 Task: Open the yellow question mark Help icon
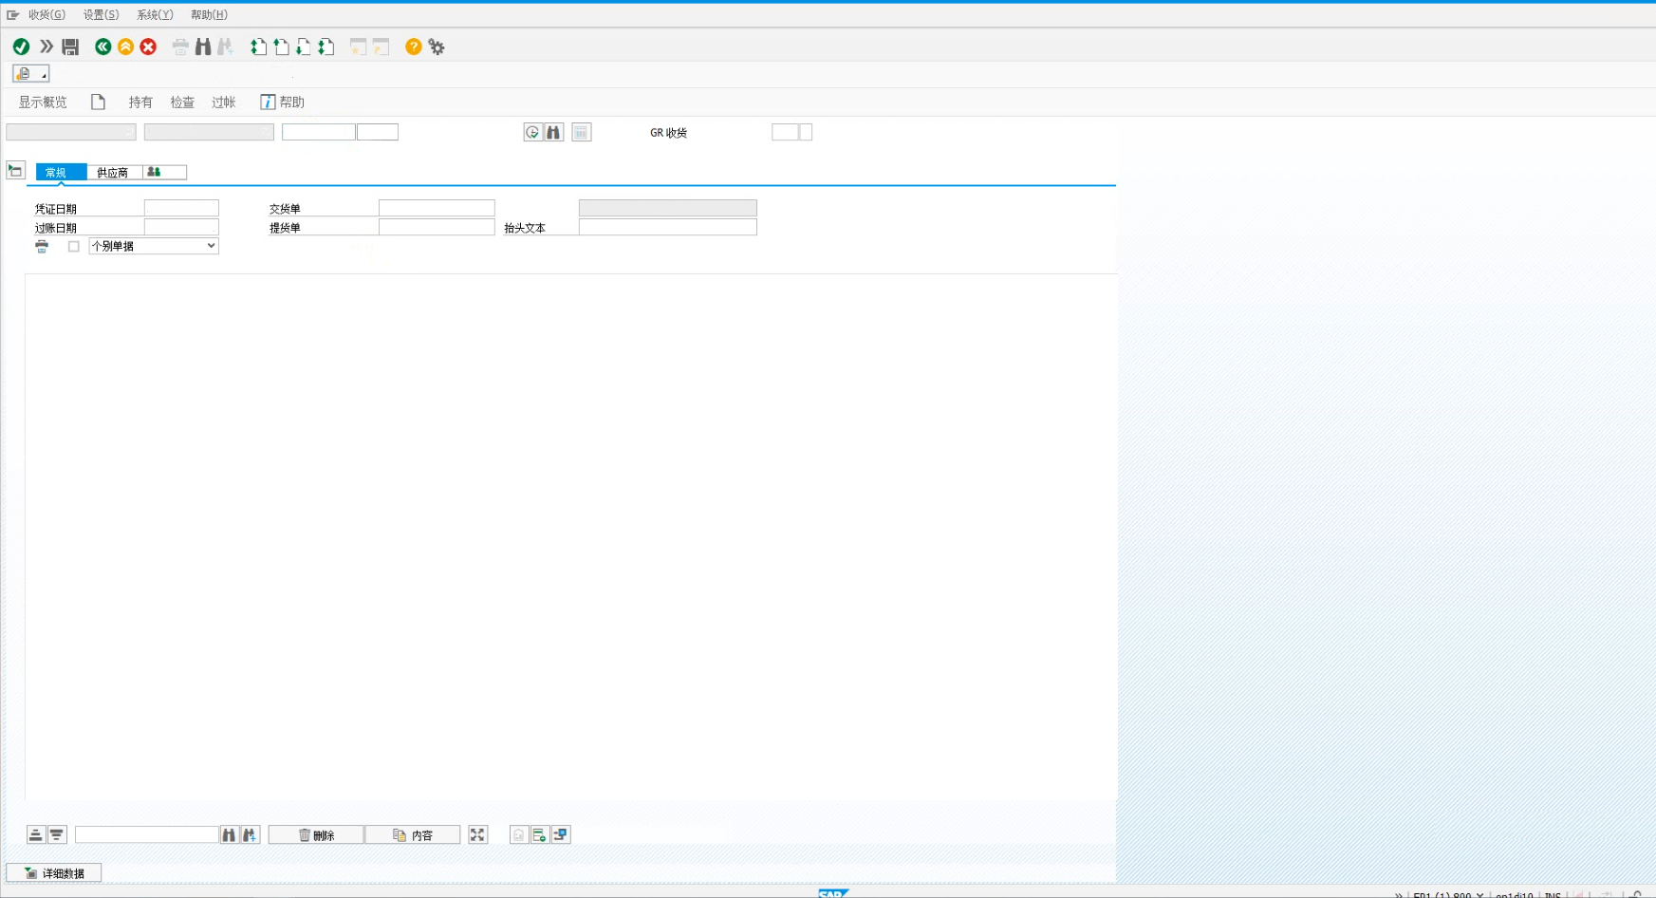point(414,47)
